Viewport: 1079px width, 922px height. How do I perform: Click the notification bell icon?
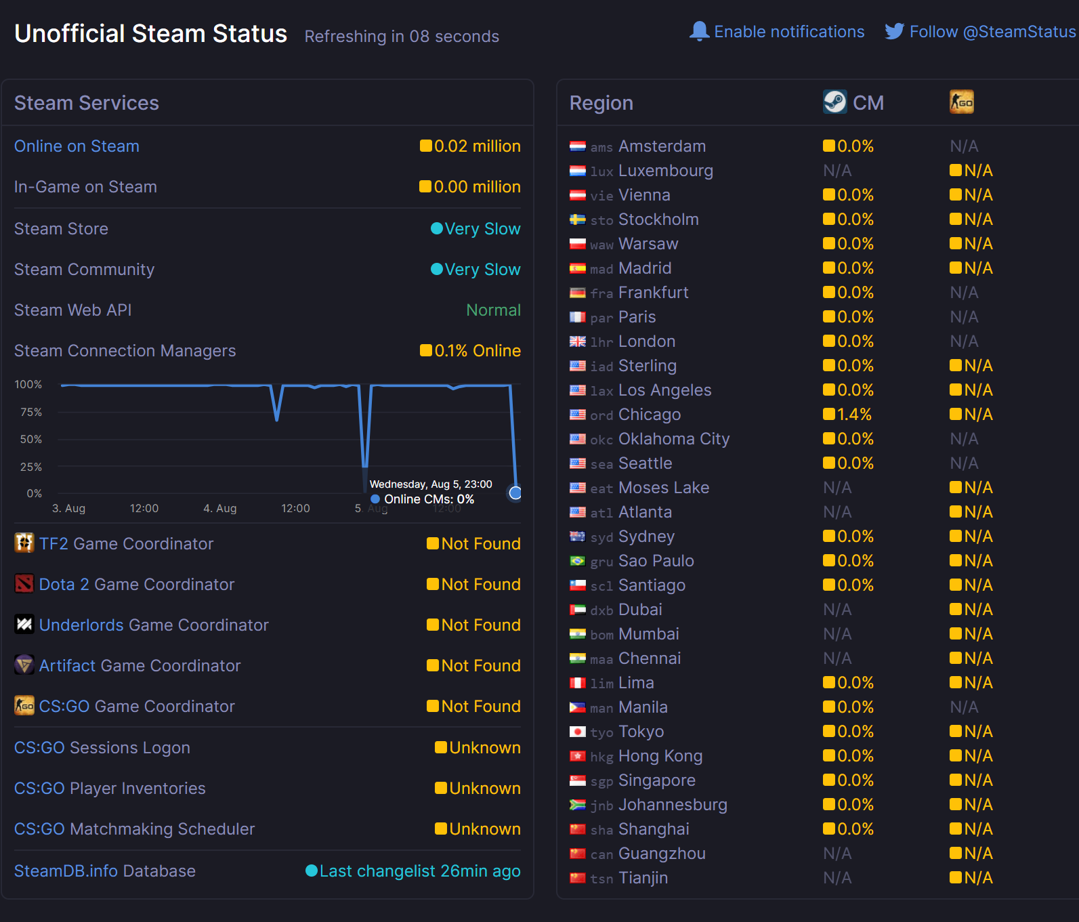[x=700, y=30]
